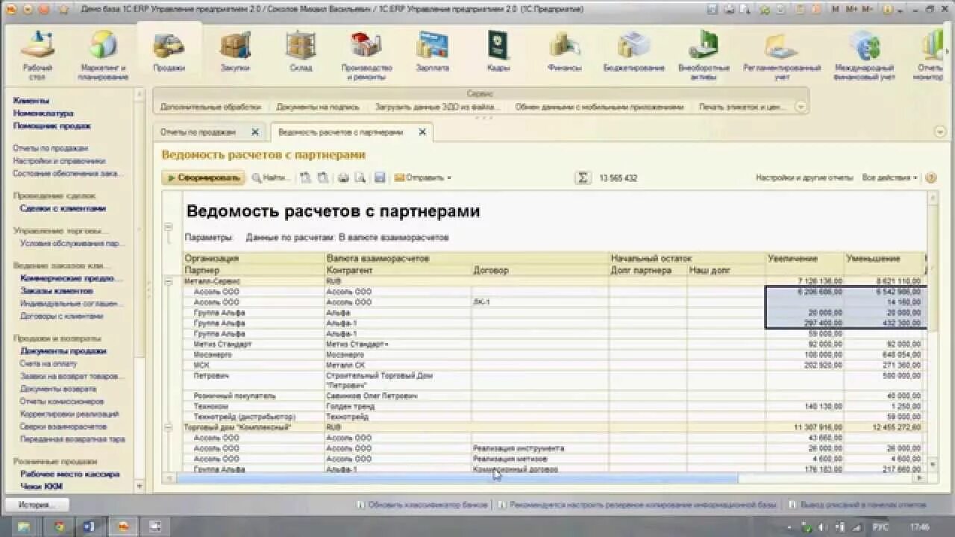Collapse the Торговый дом Комплексный group row
The width and height of the screenshot is (955, 537).
(x=168, y=428)
